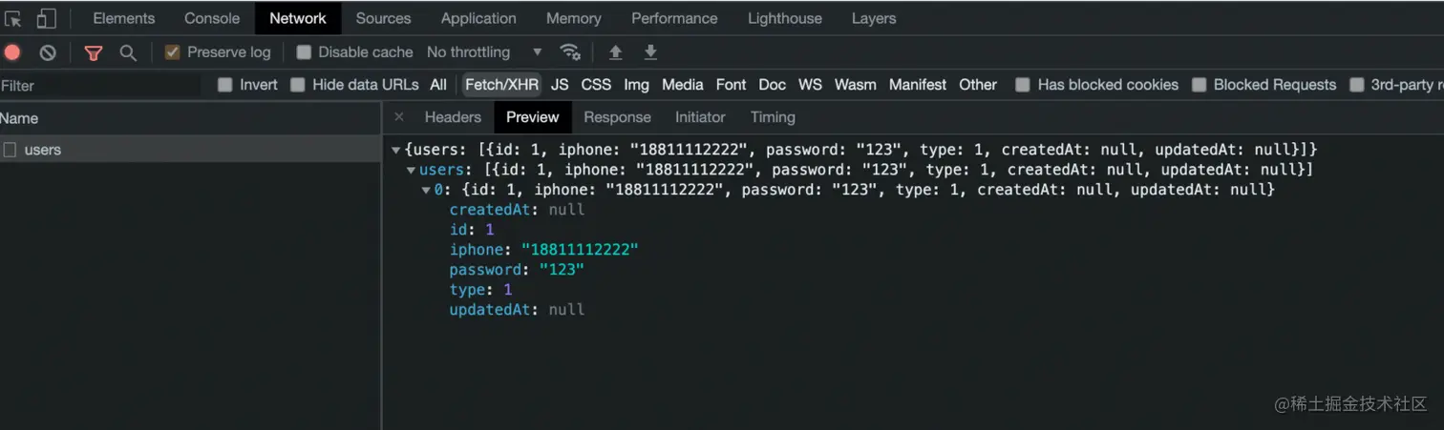Filter requests by All types
Image resolution: width=1444 pixels, height=430 pixels.
(x=438, y=85)
